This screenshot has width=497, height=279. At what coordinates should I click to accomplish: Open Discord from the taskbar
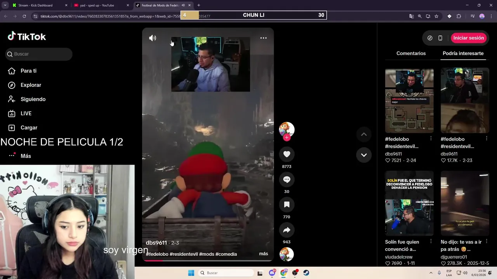click(x=272, y=273)
